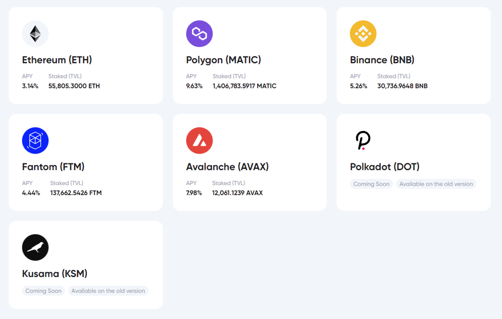Open the Ethereum (ETH) staking title

(x=57, y=60)
